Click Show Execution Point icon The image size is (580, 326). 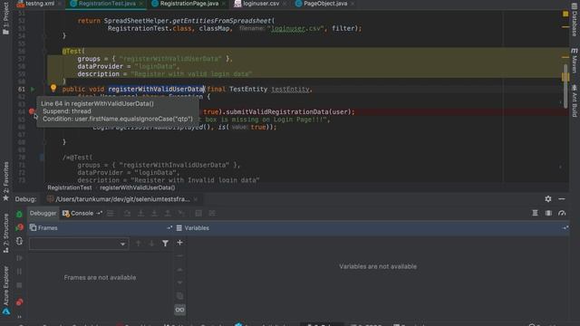111,214
